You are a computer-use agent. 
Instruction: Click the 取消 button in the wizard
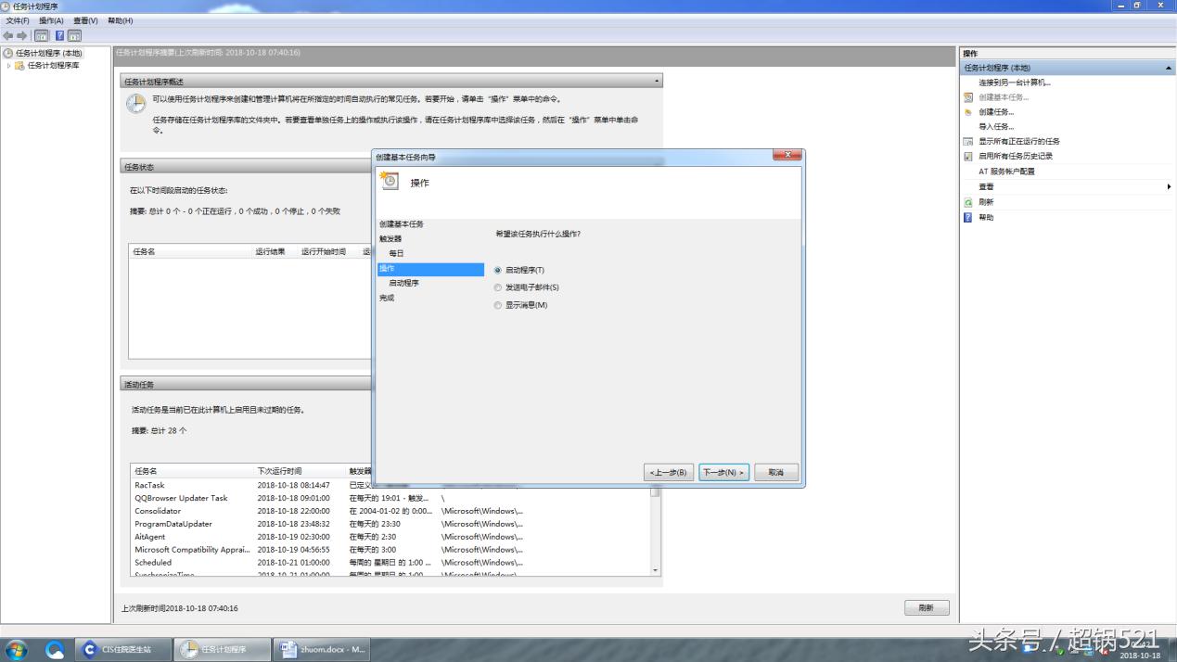pos(776,473)
